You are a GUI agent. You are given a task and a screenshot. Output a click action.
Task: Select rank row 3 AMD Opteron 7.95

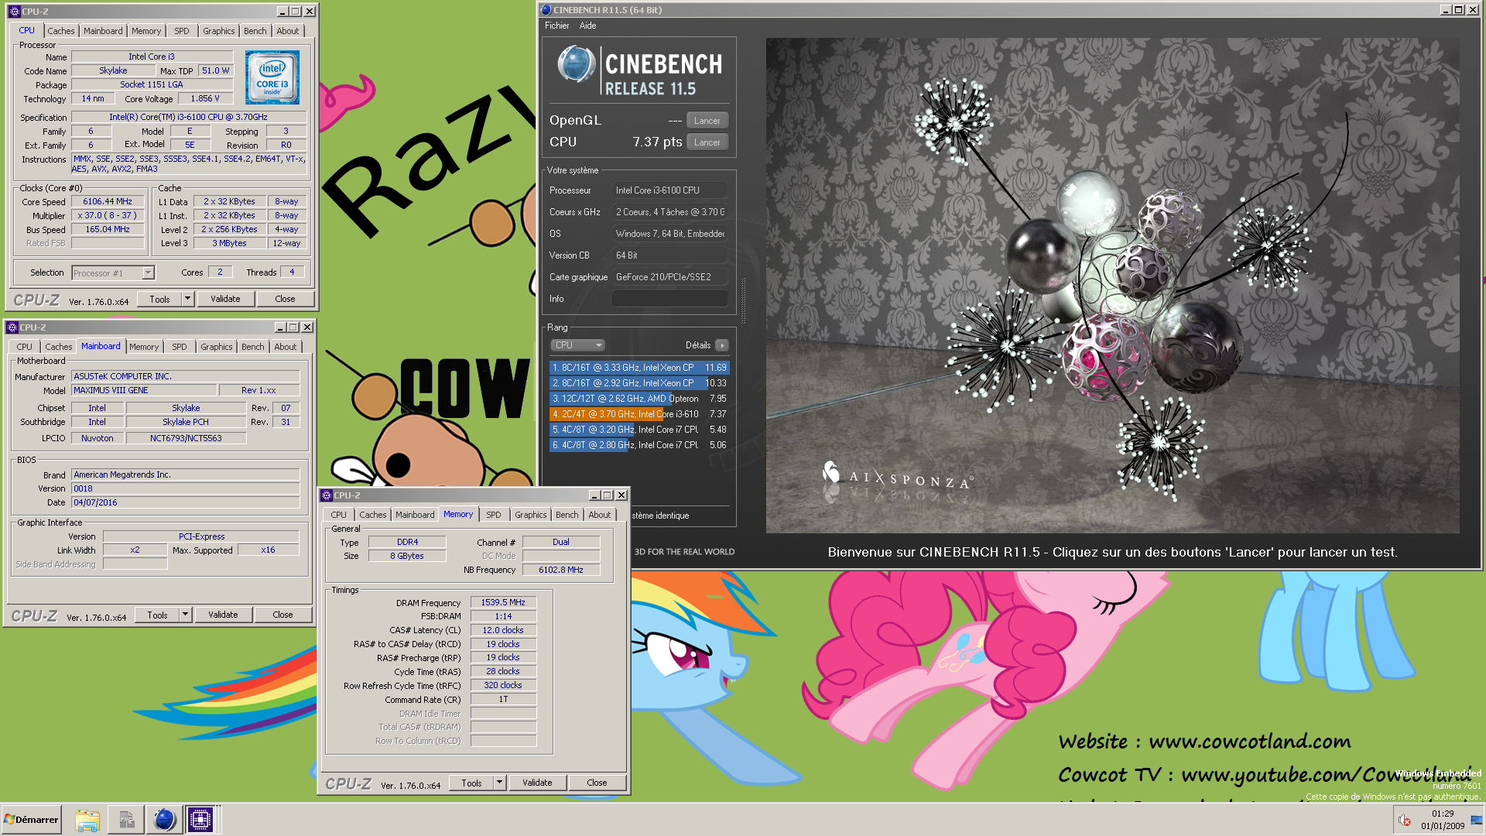(639, 399)
